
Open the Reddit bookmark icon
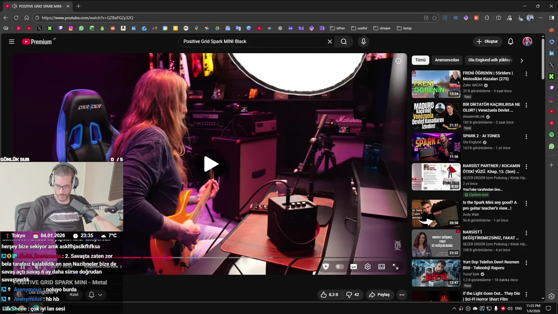[x=113, y=28]
